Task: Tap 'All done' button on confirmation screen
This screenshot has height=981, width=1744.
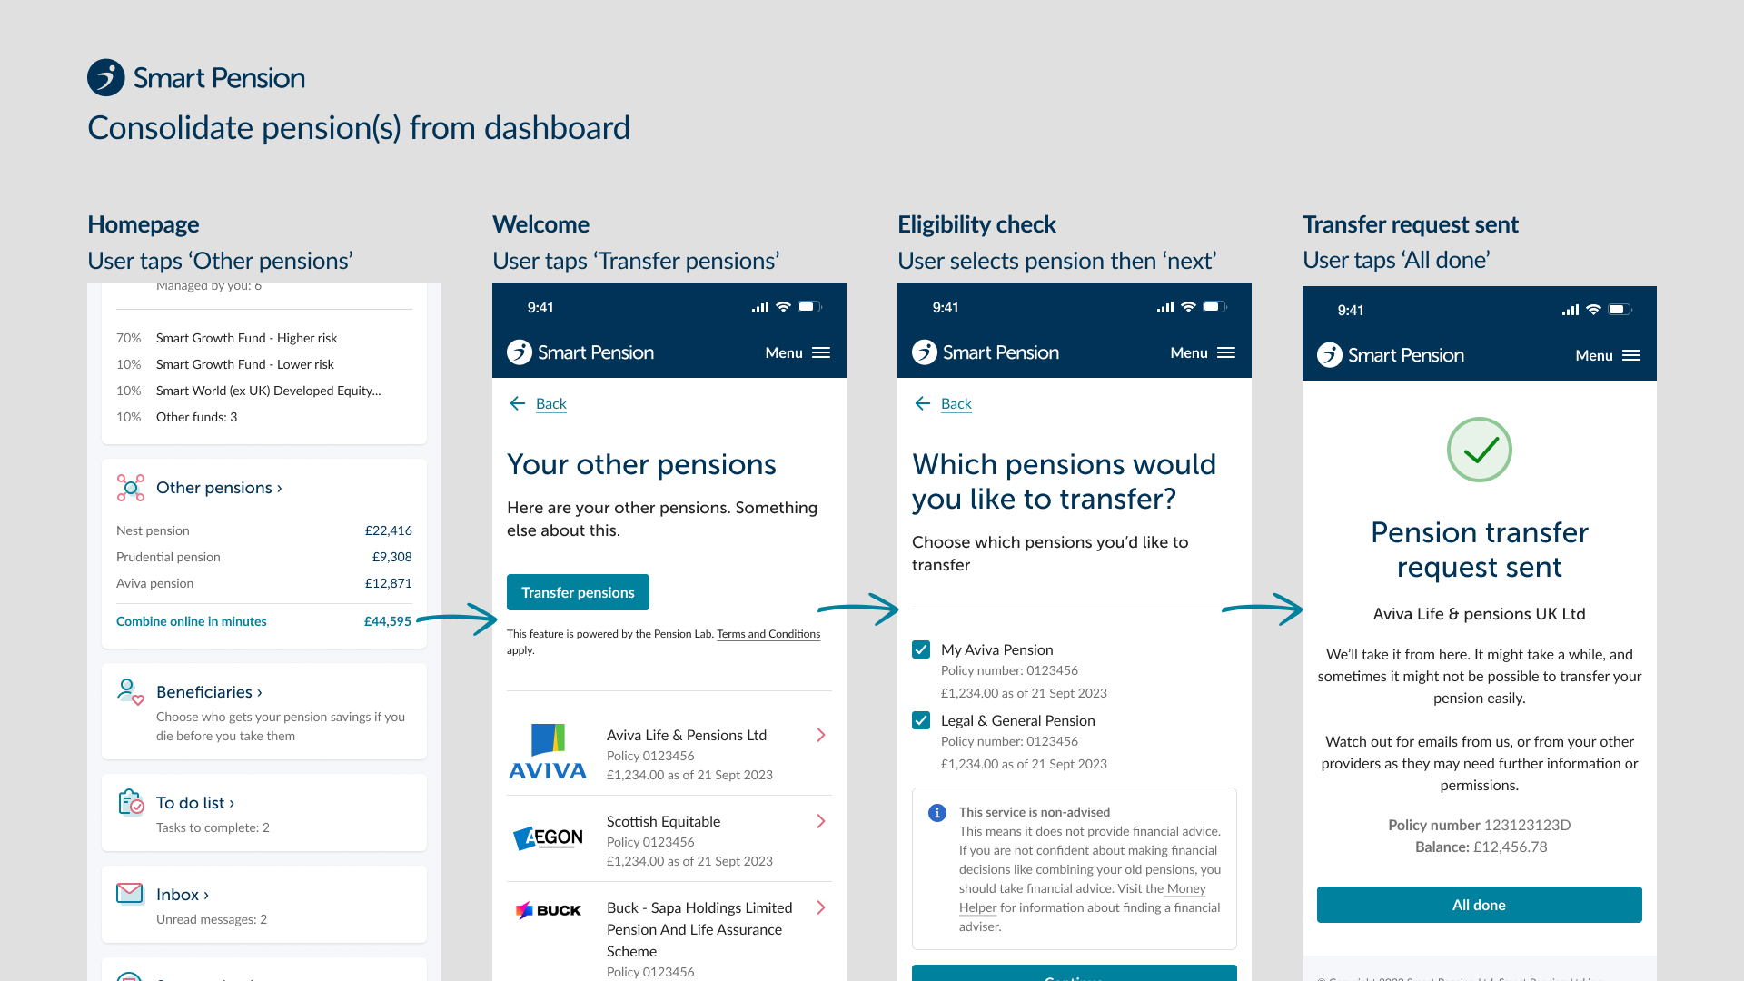Action: [x=1480, y=905]
